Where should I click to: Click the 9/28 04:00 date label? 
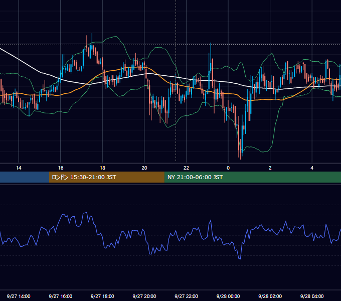coord(312,296)
